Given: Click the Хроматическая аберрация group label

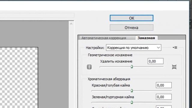Looking at the screenshot, I should pos(109,79).
